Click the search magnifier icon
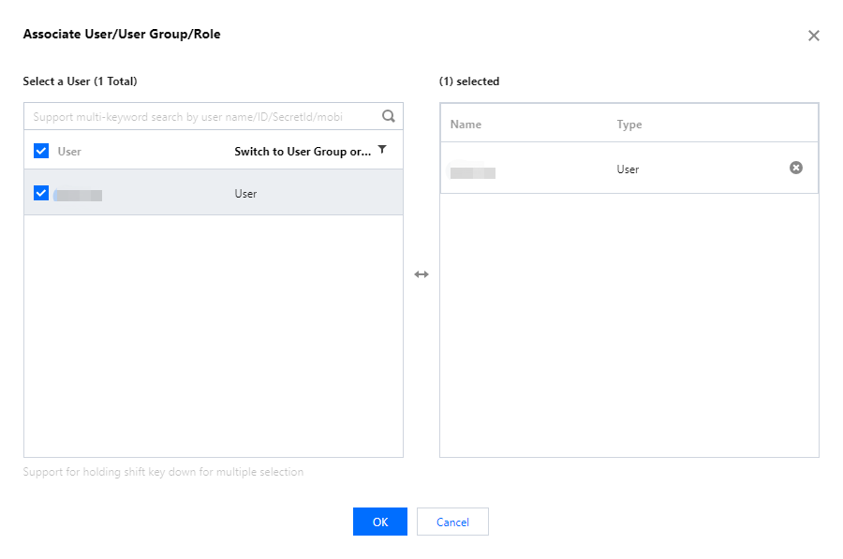 click(388, 117)
